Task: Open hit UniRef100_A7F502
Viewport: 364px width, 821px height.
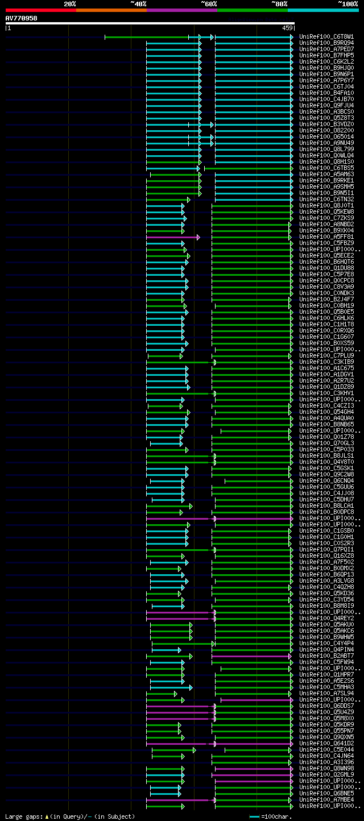Action: coord(326,562)
